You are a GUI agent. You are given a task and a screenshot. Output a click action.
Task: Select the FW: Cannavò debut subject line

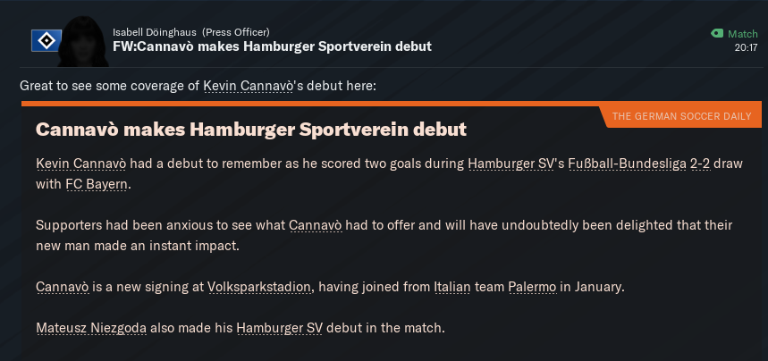pyautogui.click(x=272, y=46)
